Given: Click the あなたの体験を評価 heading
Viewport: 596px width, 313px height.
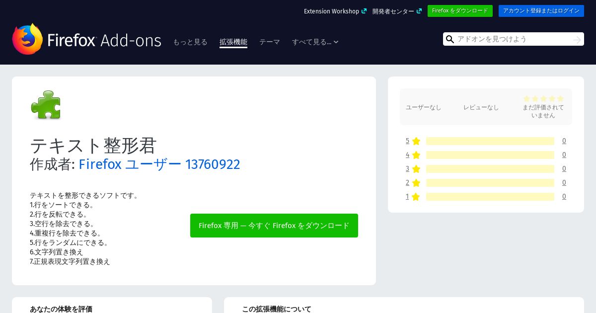Looking at the screenshot, I should [x=61, y=309].
